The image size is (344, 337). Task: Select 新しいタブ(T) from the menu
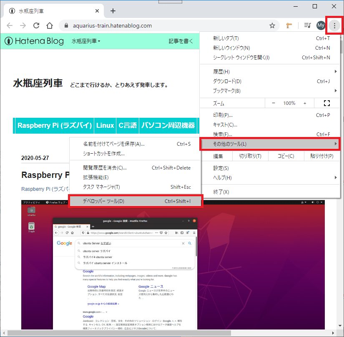pos(270,38)
